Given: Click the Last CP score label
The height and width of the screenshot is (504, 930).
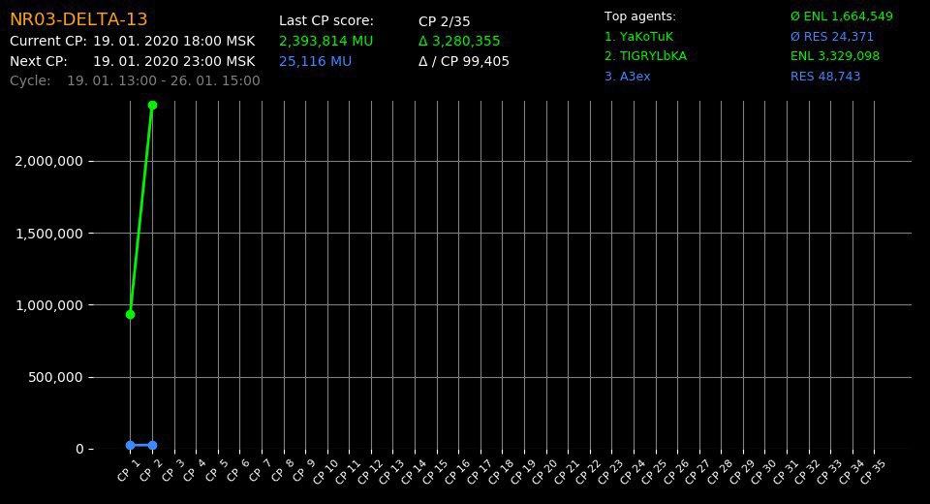Looking at the screenshot, I should tap(326, 21).
